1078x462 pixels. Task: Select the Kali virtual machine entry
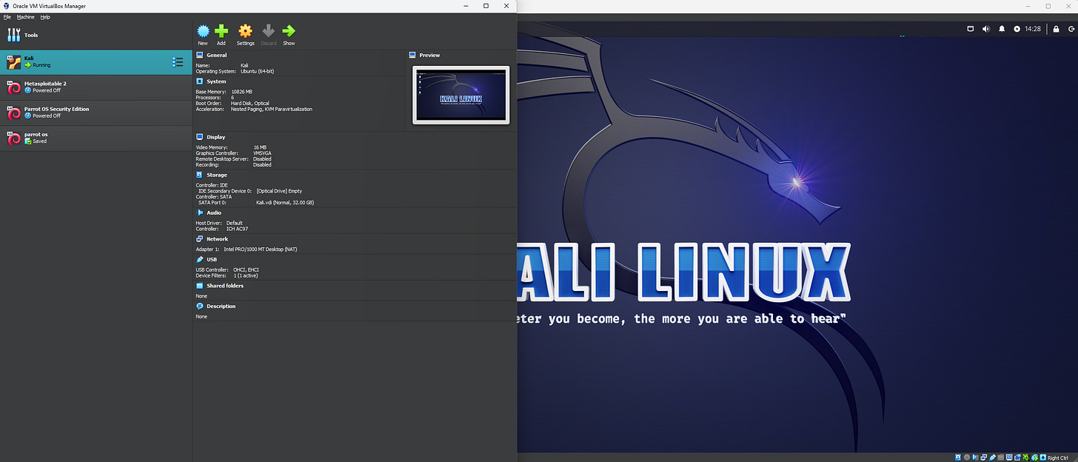point(96,62)
